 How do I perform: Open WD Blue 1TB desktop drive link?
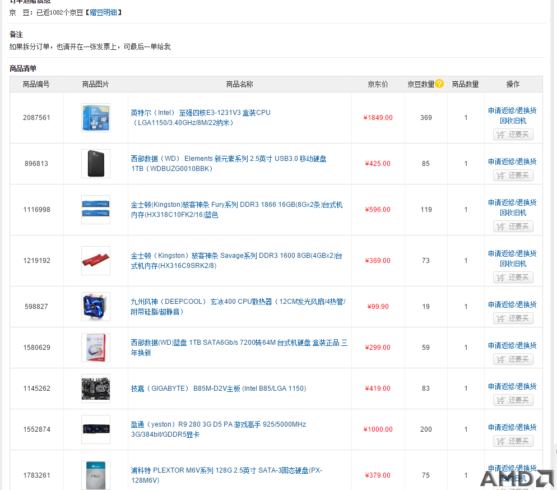(x=239, y=348)
